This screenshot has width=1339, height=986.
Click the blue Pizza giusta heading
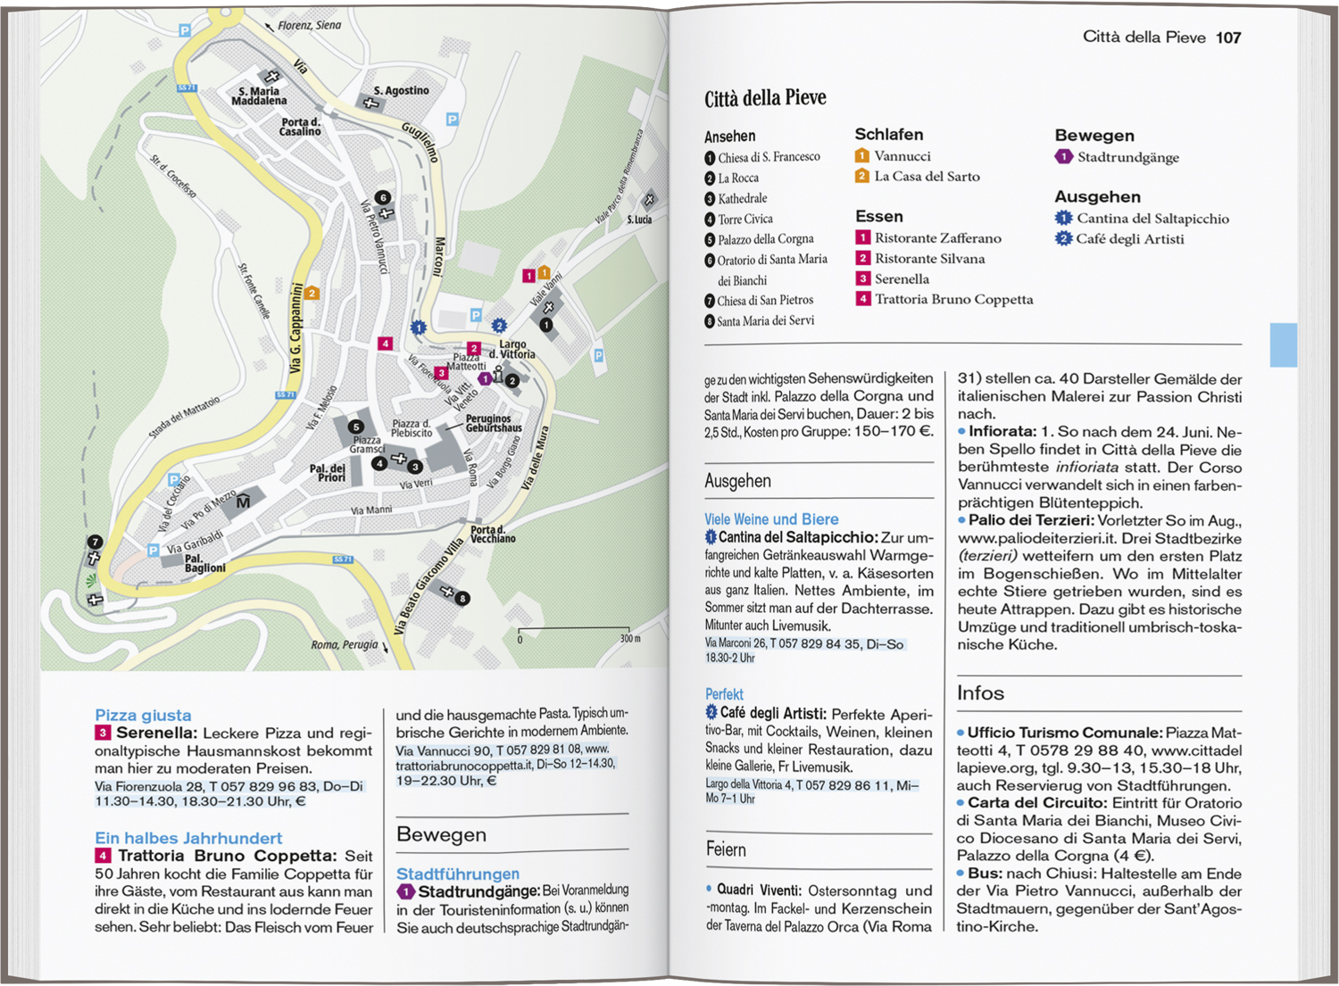(x=143, y=715)
